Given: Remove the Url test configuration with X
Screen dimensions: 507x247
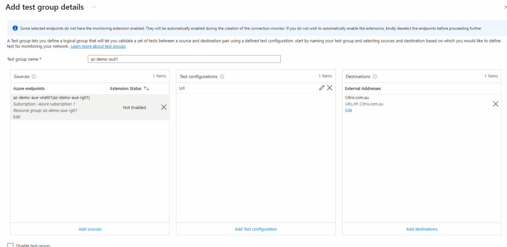Looking at the screenshot, I should 330,88.
